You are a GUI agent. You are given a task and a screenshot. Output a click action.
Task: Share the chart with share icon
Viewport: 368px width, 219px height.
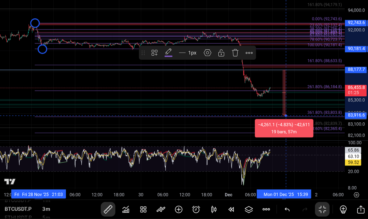361,210
